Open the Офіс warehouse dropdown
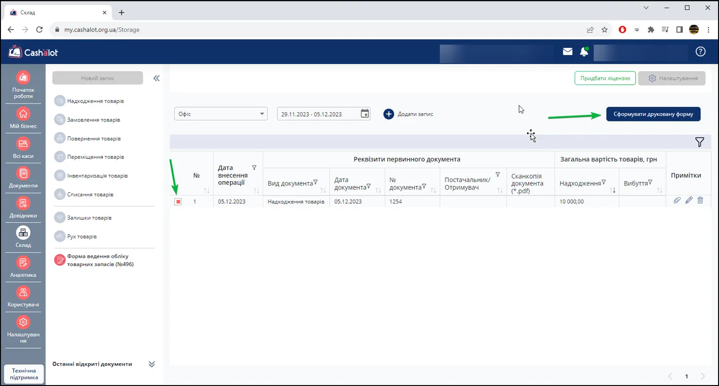 221,114
